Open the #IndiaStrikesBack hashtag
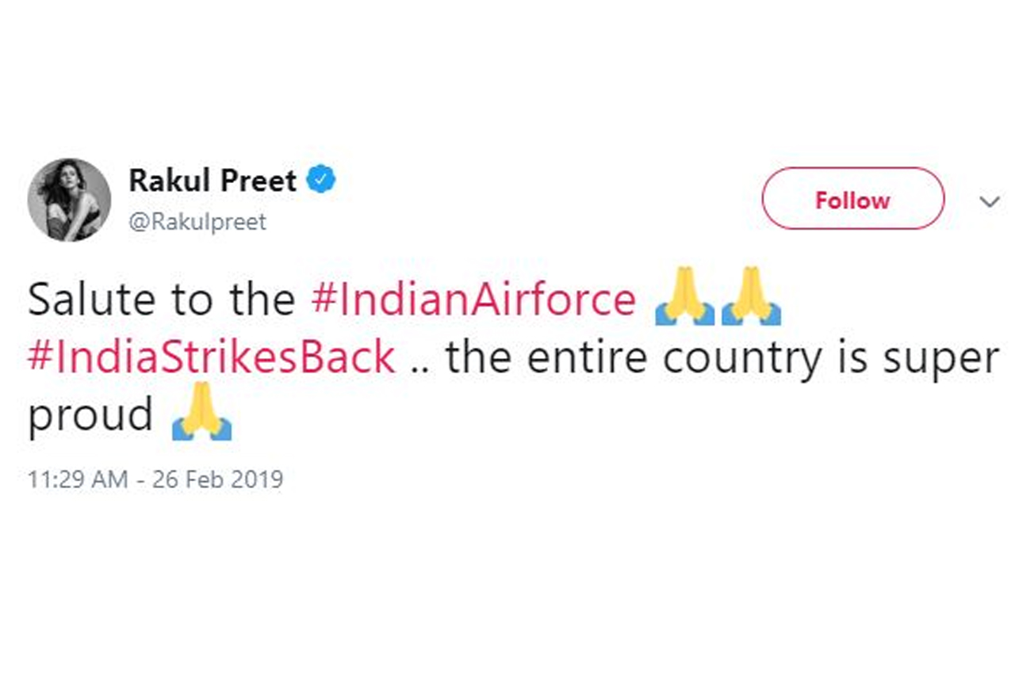Screen dimensions: 1015x676 click(x=211, y=357)
